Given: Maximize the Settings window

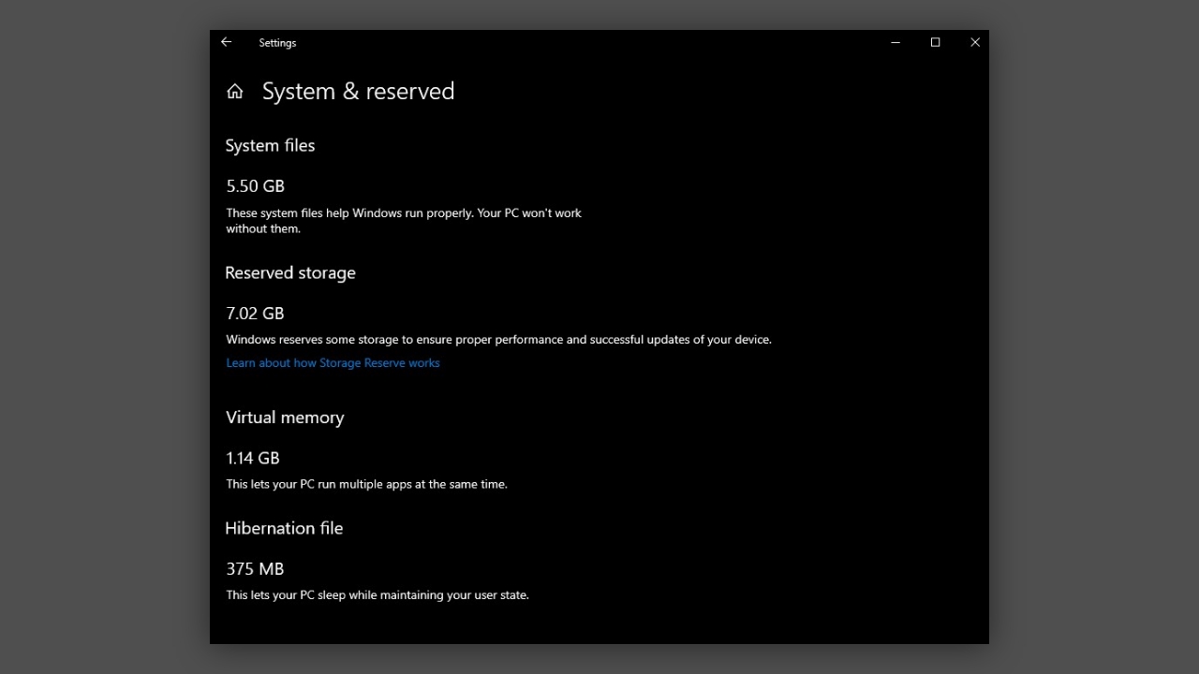Looking at the screenshot, I should [935, 42].
